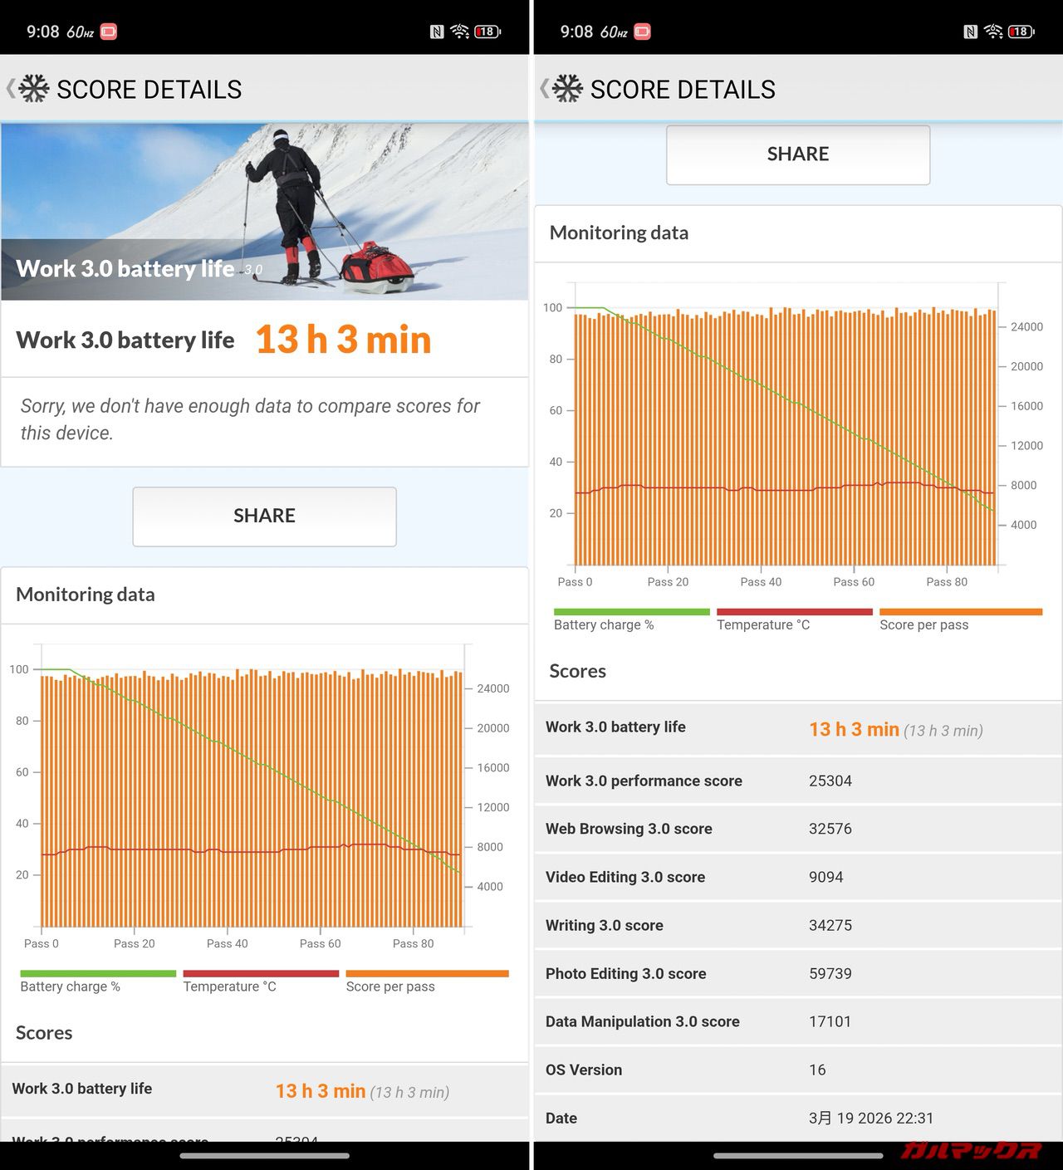Tap the NFC status icon on left screen
Screen dimensions: 1063x1170
pos(437,32)
